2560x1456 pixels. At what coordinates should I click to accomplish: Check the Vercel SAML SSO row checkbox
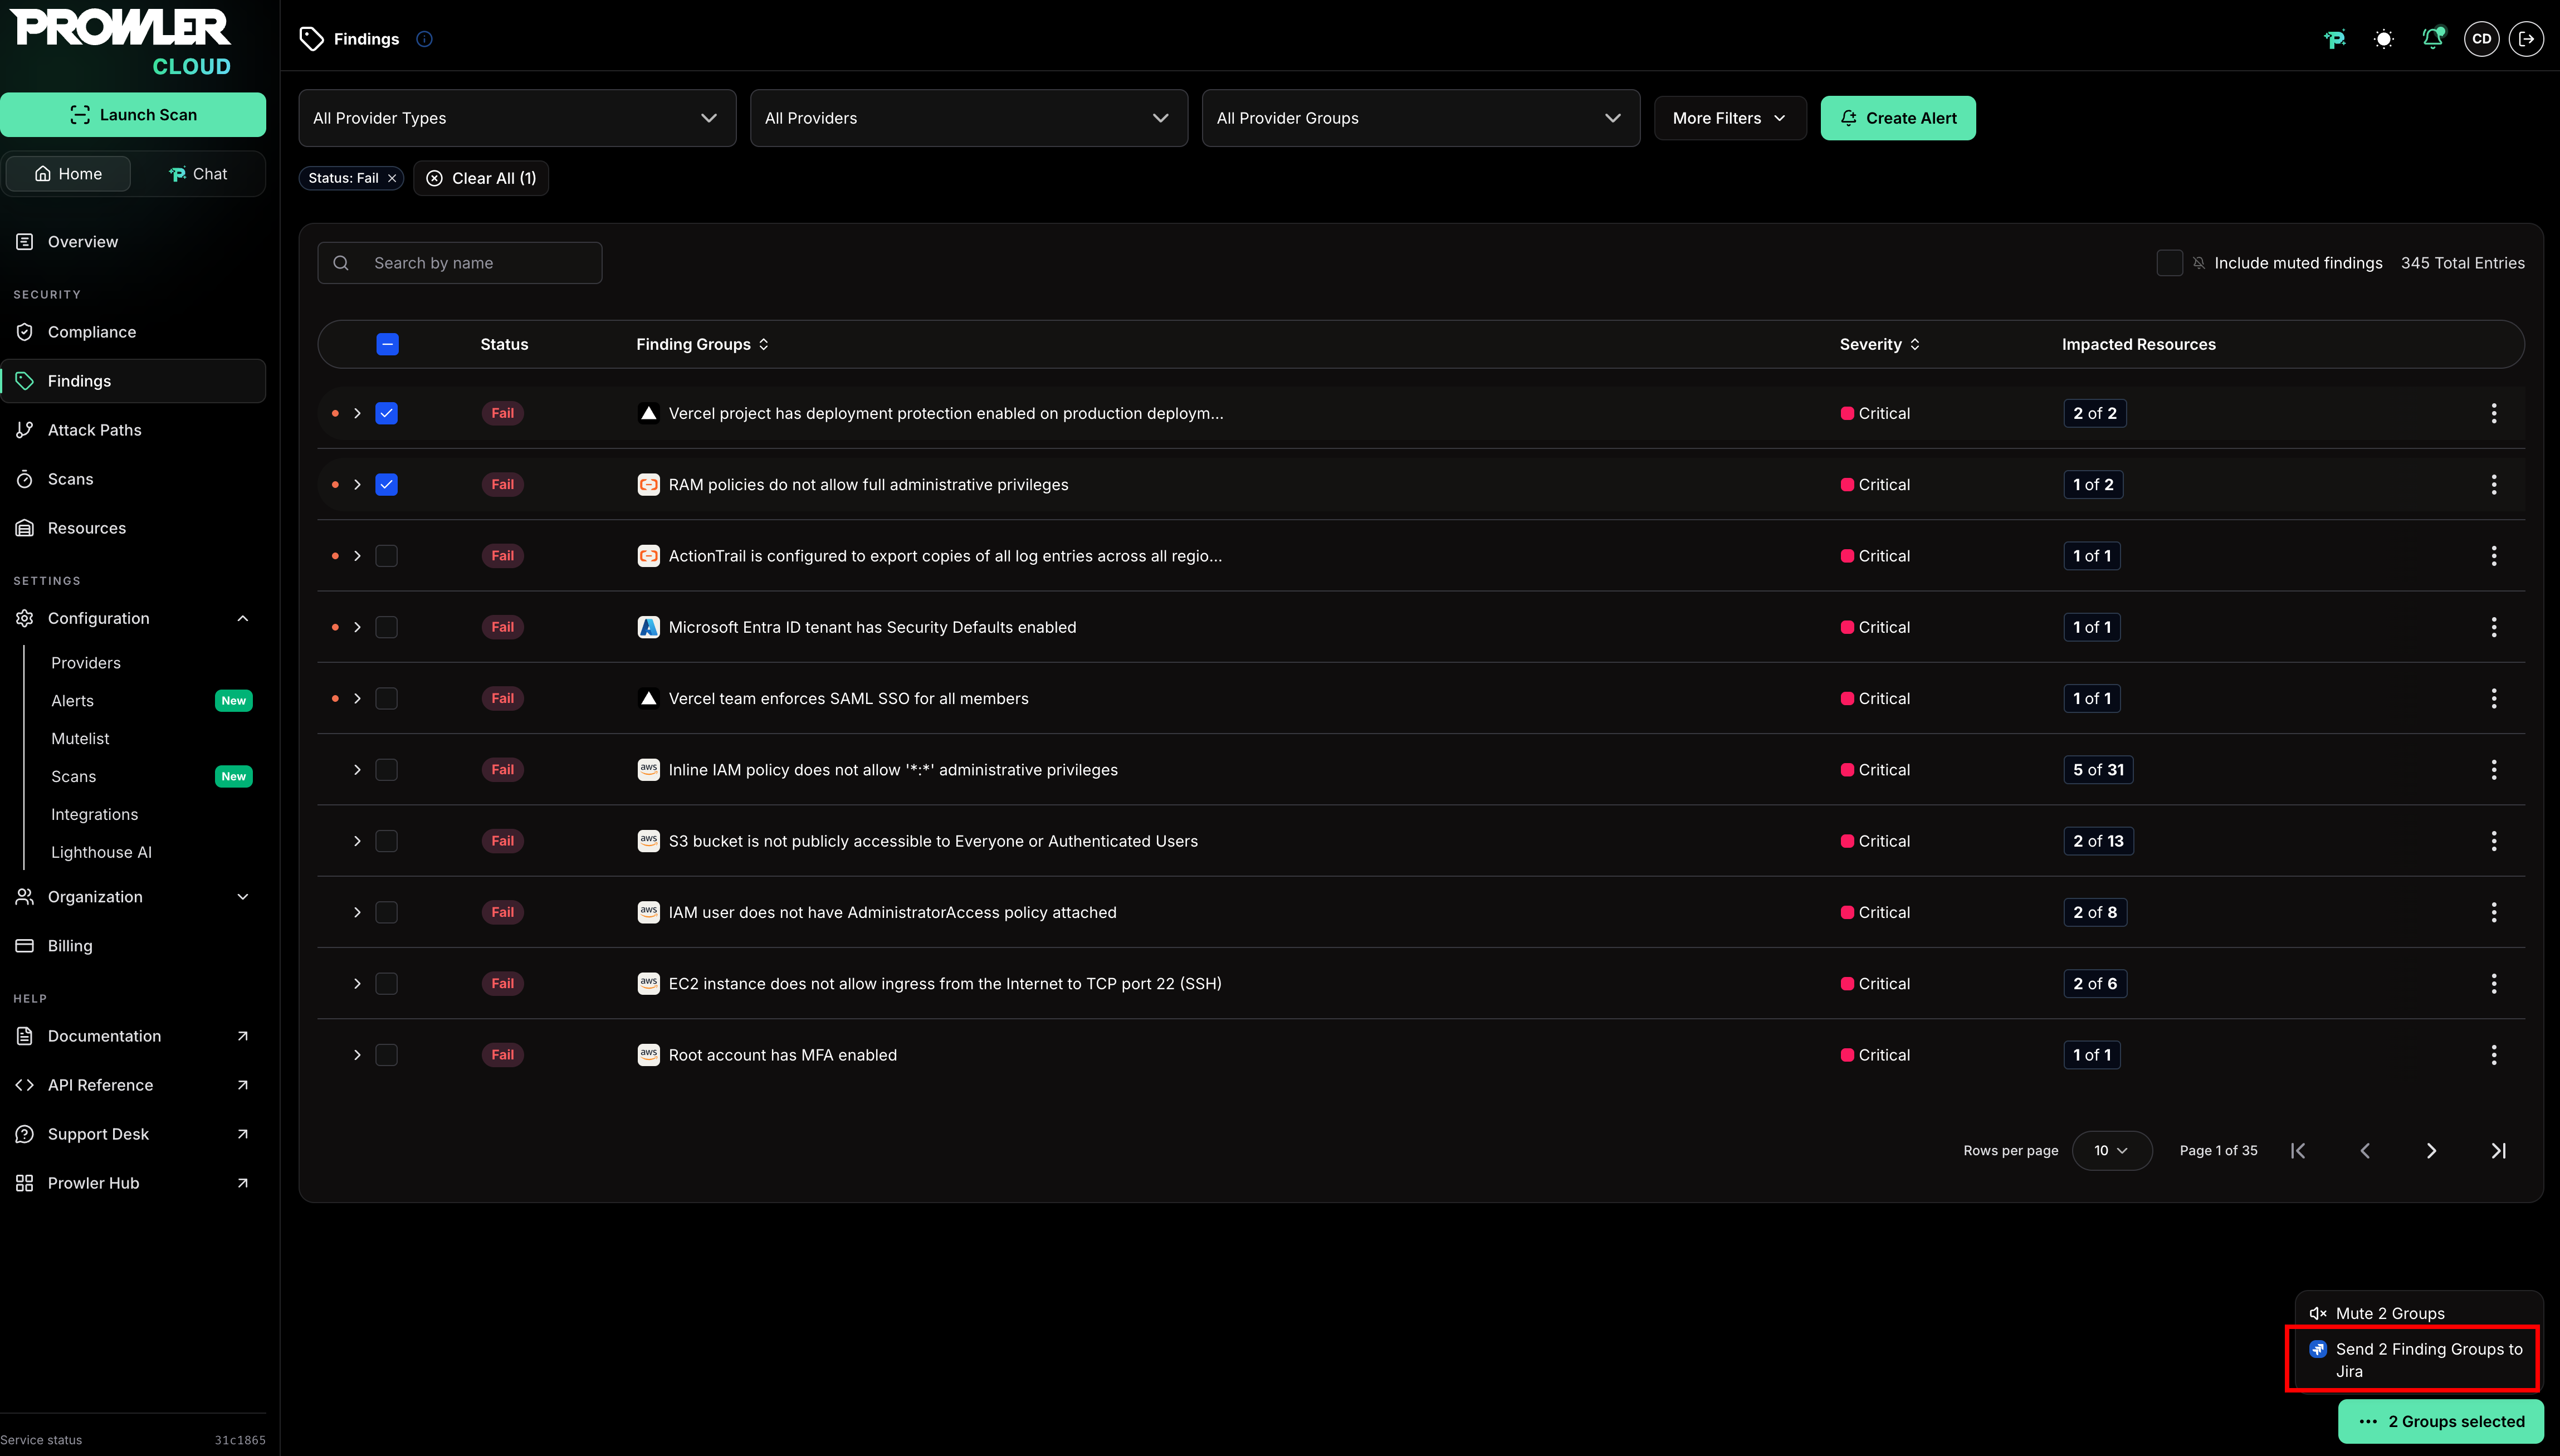[x=387, y=698]
